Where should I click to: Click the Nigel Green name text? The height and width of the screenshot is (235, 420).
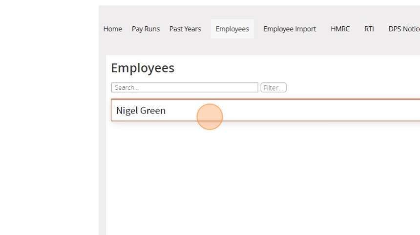pyautogui.click(x=141, y=111)
